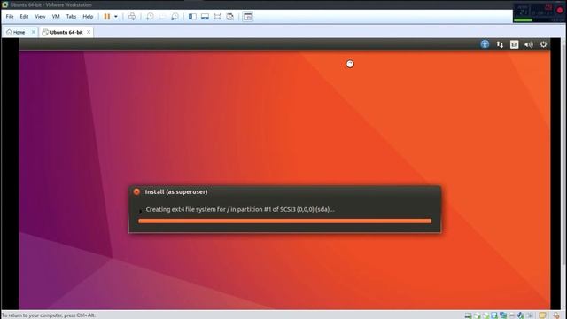The width and height of the screenshot is (567, 319).
Task: Enter full screen mode from toolbar
Action: point(217,17)
